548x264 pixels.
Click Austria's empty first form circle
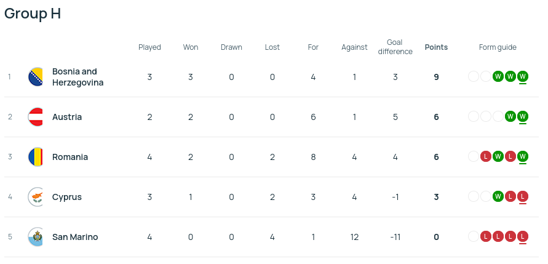(x=474, y=116)
